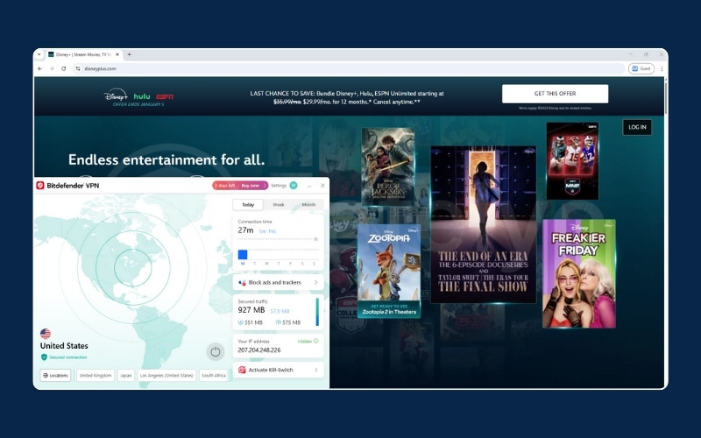This screenshot has width=701, height=438.
Task: Click the browser page vertical scrollbar
Action: tap(665, 98)
